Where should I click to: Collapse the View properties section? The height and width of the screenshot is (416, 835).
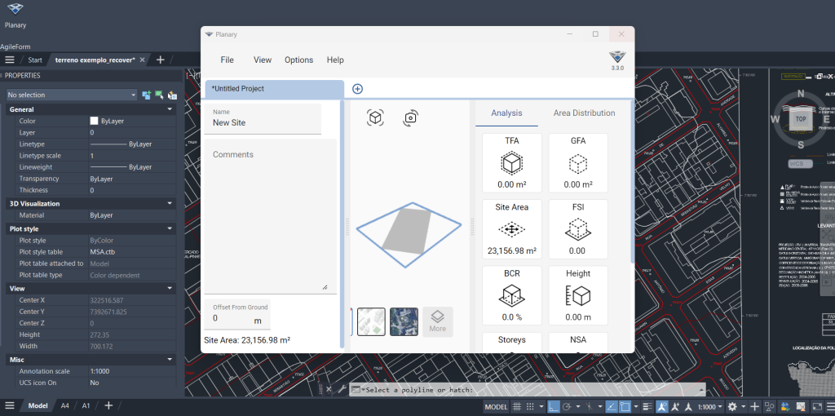[170, 288]
